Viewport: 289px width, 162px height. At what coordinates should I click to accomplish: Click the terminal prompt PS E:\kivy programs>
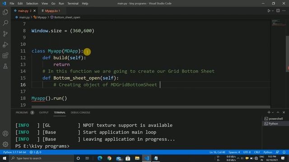click(42, 146)
